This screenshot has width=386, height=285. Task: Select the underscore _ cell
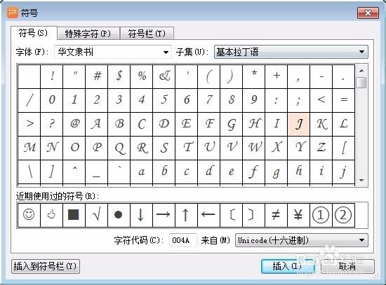coord(97,172)
